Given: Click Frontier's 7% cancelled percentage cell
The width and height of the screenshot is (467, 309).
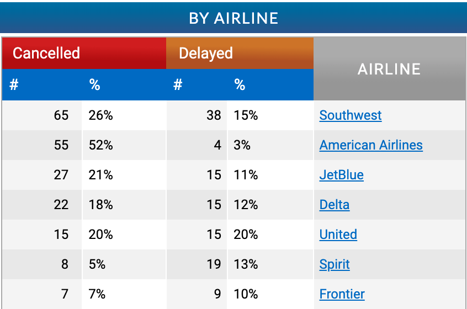Looking at the screenshot, I should (x=97, y=294).
